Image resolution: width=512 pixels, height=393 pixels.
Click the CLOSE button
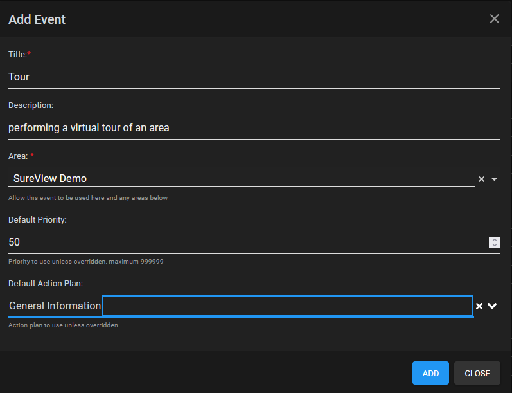point(477,373)
